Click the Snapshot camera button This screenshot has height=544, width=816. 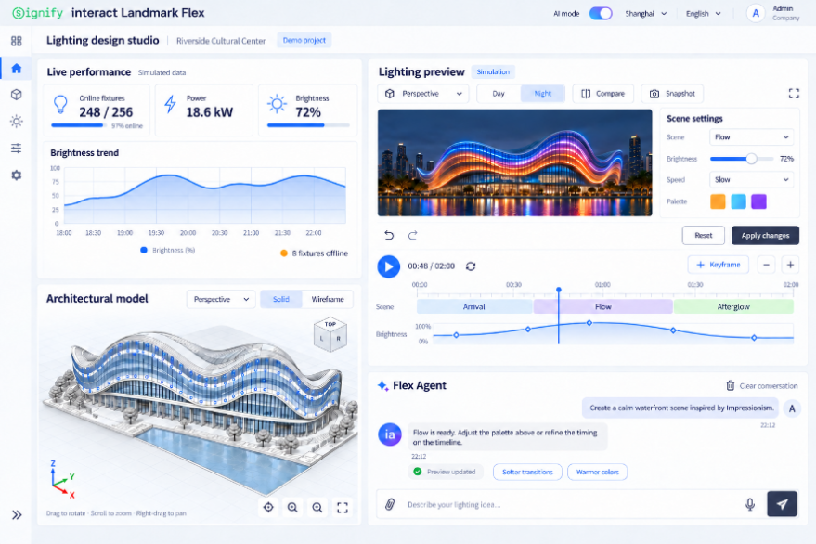coord(672,94)
